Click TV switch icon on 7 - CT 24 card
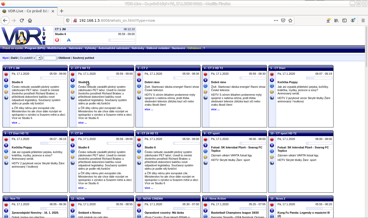 click(73, 145)
